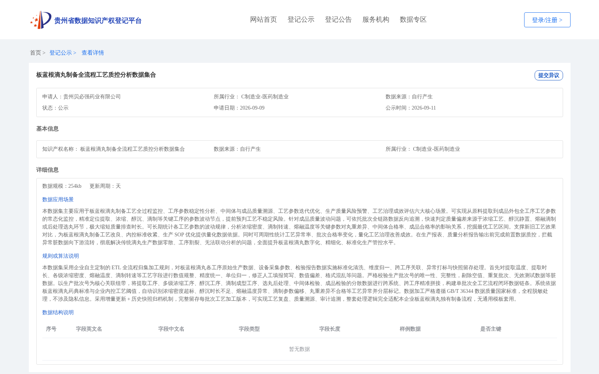The height and width of the screenshot is (374, 599).
Task: Click the 是否主键 column header
Action: [491, 329]
